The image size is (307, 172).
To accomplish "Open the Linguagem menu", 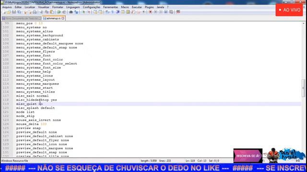I will point(73,7).
